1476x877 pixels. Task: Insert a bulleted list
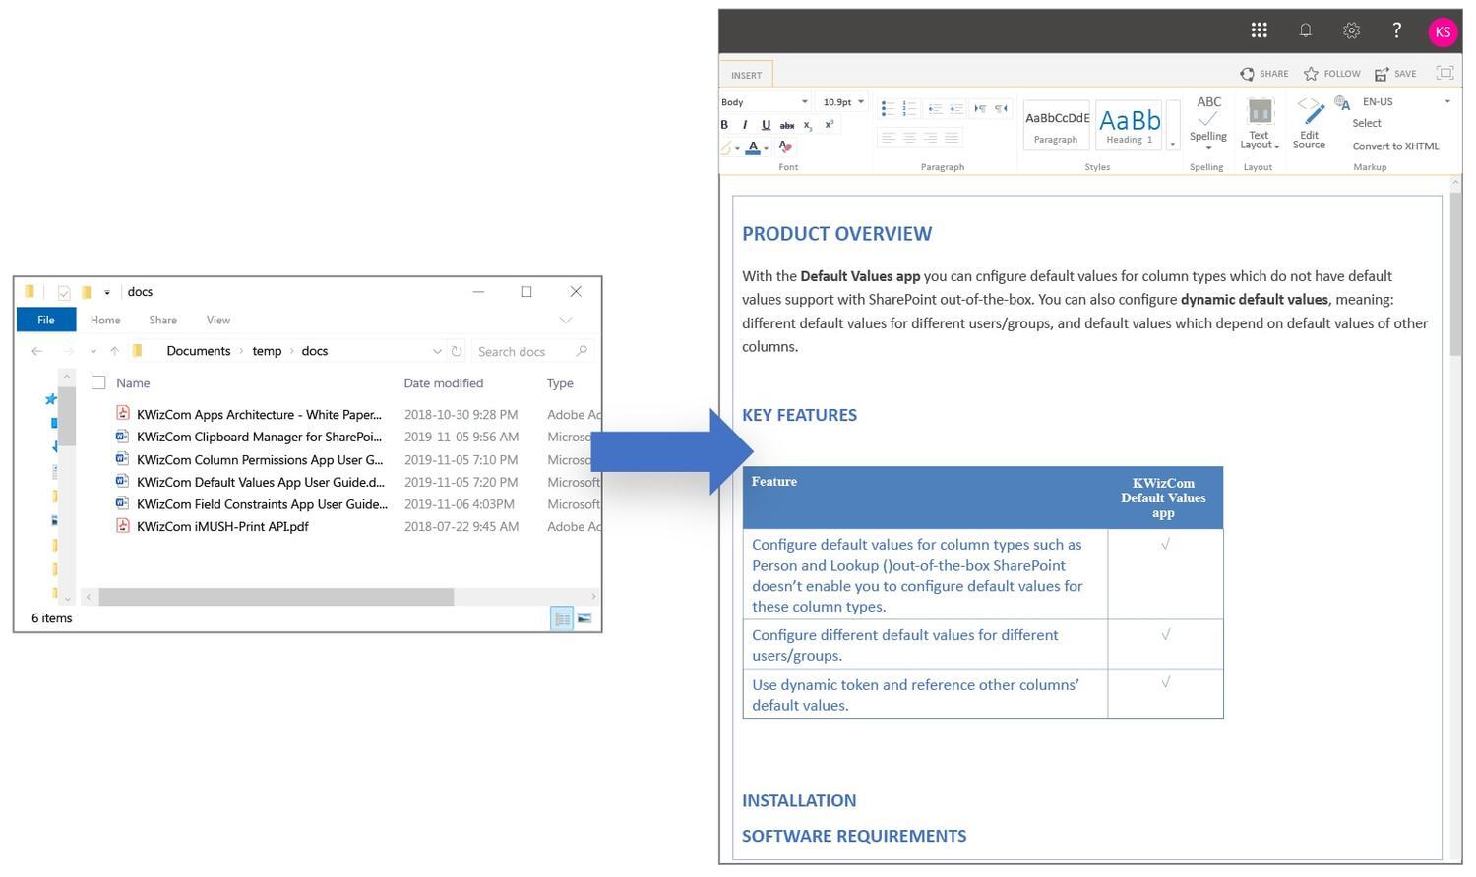pyautogui.click(x=887, y=108)
